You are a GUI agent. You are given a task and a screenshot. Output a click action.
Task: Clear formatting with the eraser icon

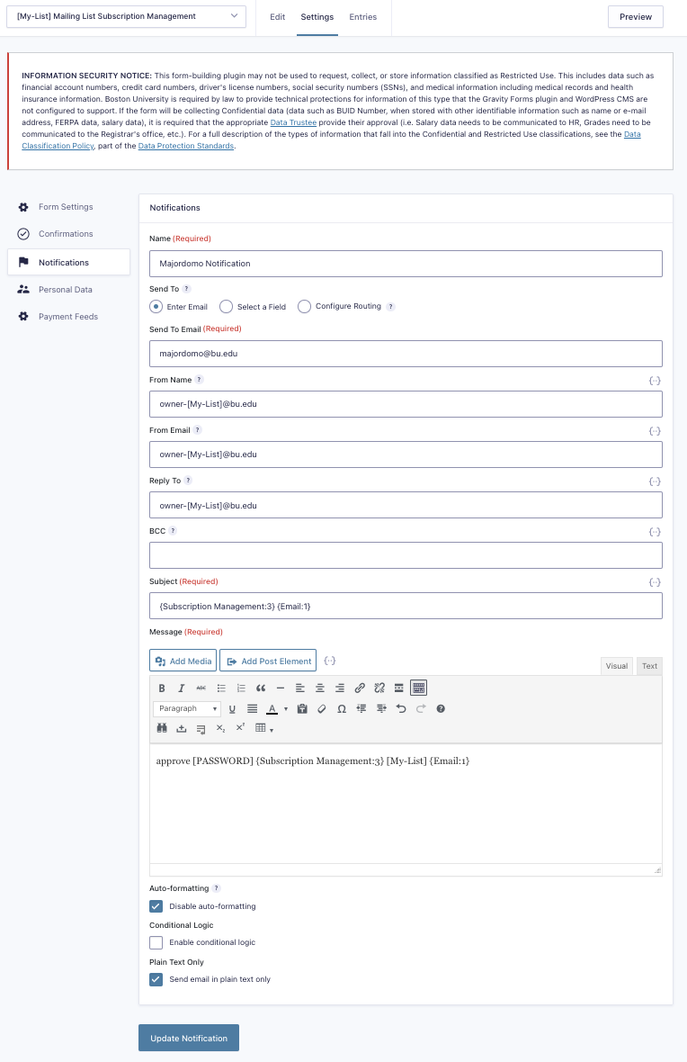(322, 709)
